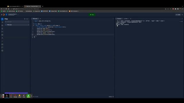This screenshot has width=184, height=103.
Task: Click the add file icon in Files panel
Action: [x=25, y=19]
